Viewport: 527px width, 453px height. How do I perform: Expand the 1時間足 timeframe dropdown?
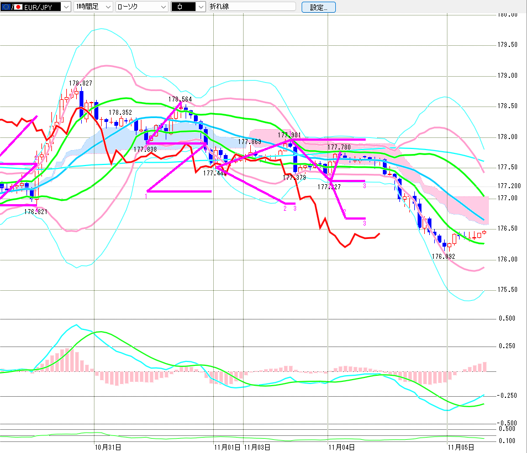tap(107, 7)
